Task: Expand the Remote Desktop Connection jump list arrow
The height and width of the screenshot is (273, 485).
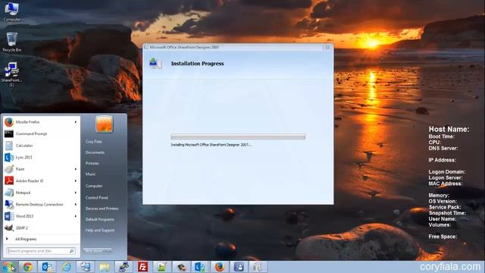Action: [76, 204]
